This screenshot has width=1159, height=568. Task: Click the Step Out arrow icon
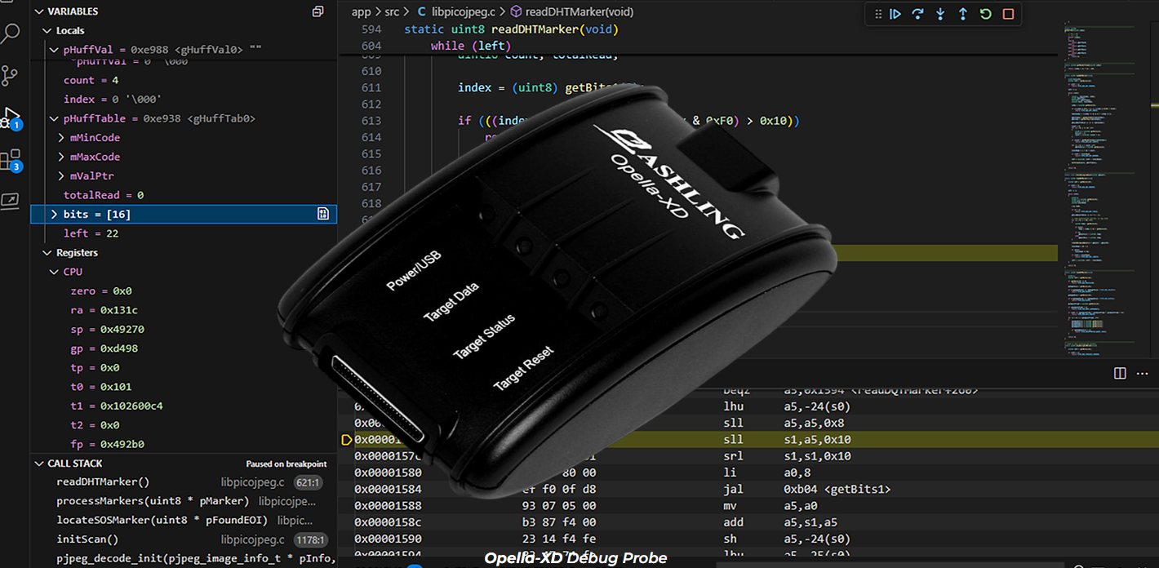tap(962, 14)
